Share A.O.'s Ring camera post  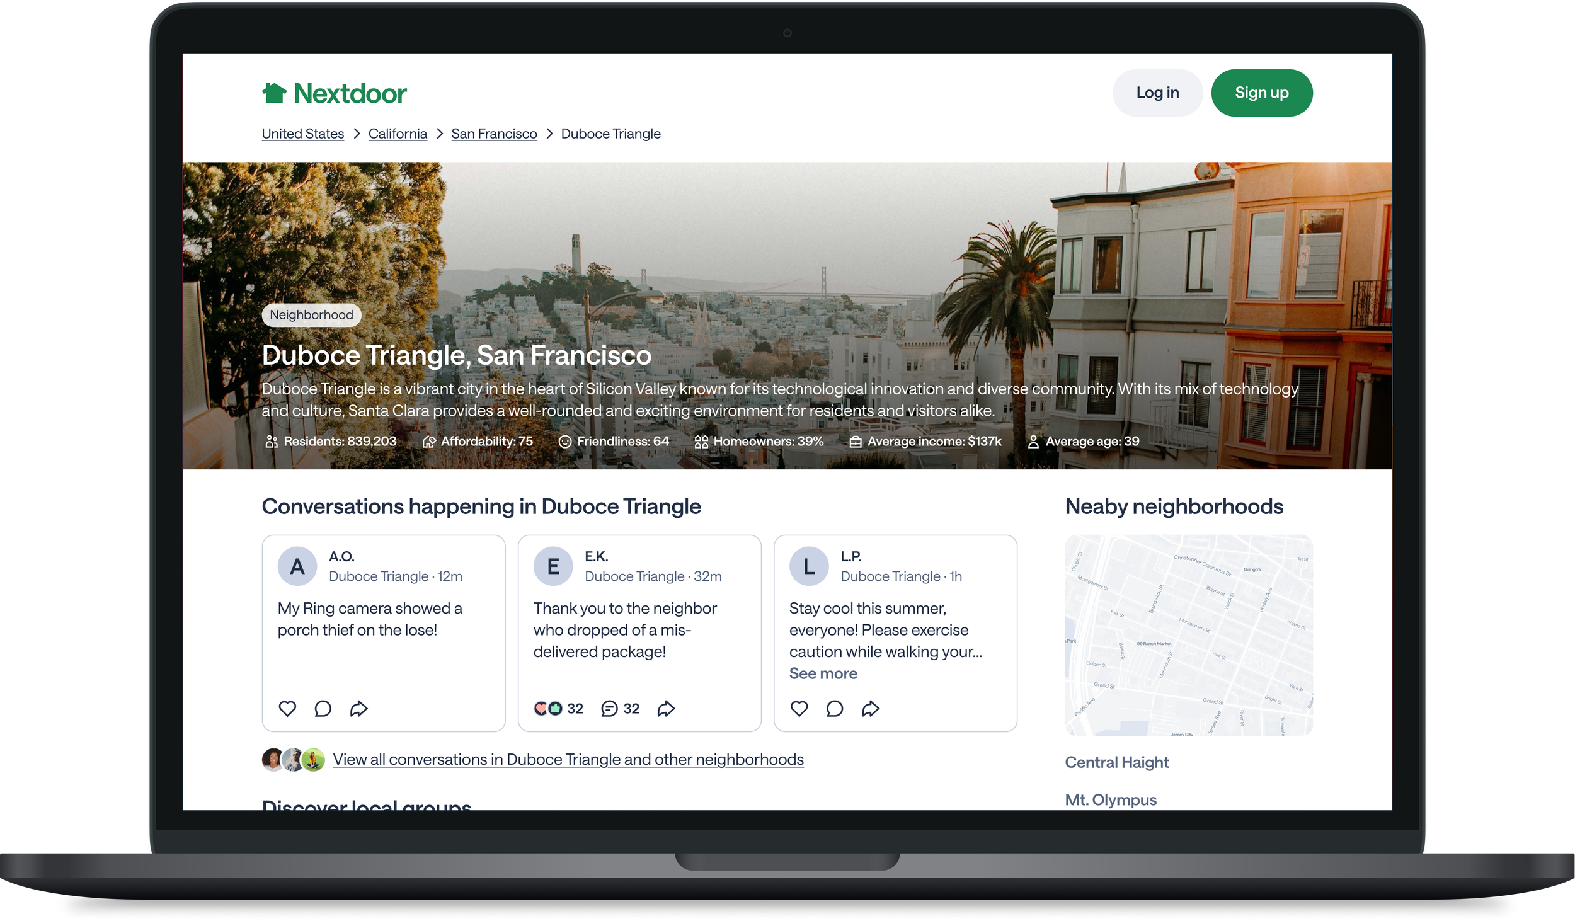coord(358,709)
